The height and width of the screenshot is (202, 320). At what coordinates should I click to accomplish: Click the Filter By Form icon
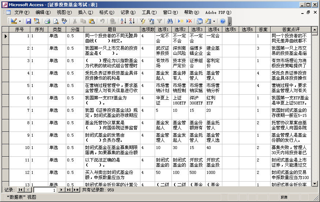point(151,21)
